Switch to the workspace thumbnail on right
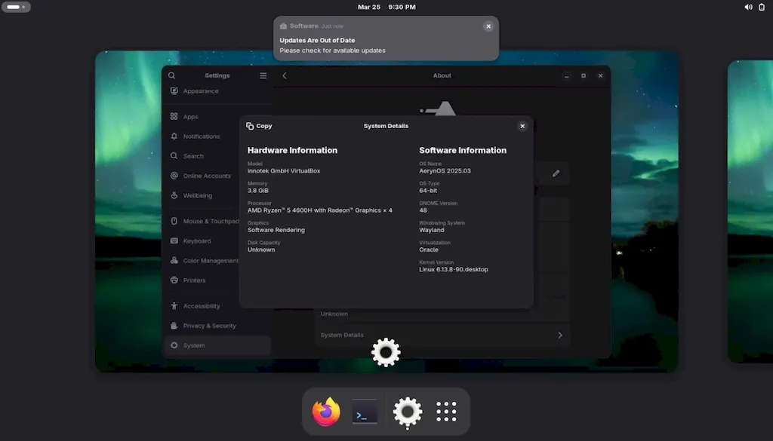This screenshot has width=773, height=441. coord(750,212)
